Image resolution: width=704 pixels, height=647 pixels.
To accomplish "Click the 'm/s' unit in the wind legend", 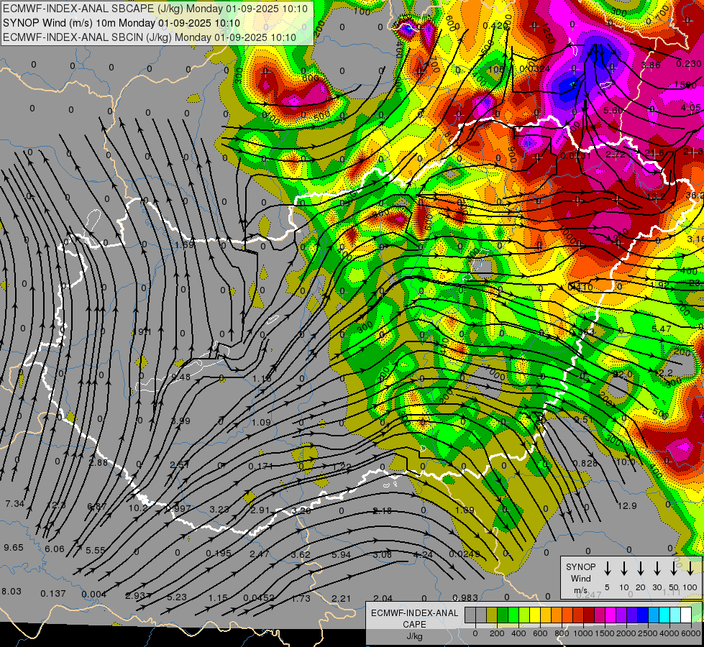I will tap(580, 589).
